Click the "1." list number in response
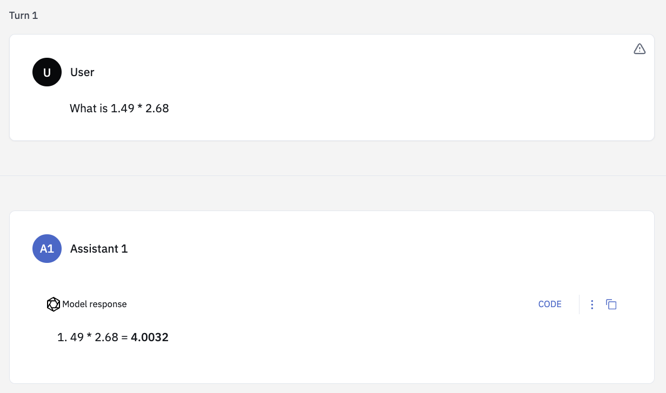 pyautogui.click(x=62, y=338)
